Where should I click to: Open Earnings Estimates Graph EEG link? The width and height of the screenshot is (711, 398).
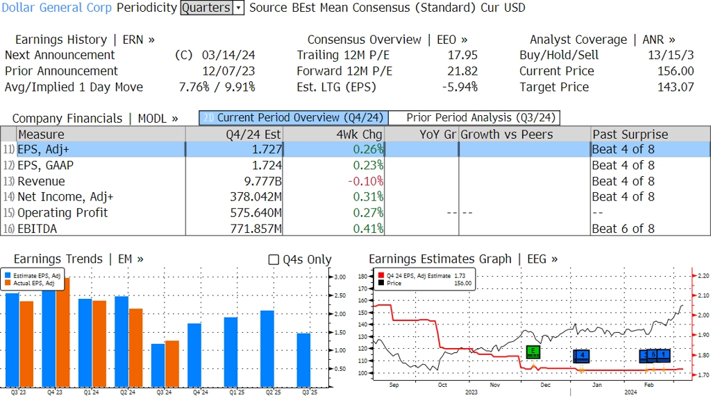tap(463, 259)
